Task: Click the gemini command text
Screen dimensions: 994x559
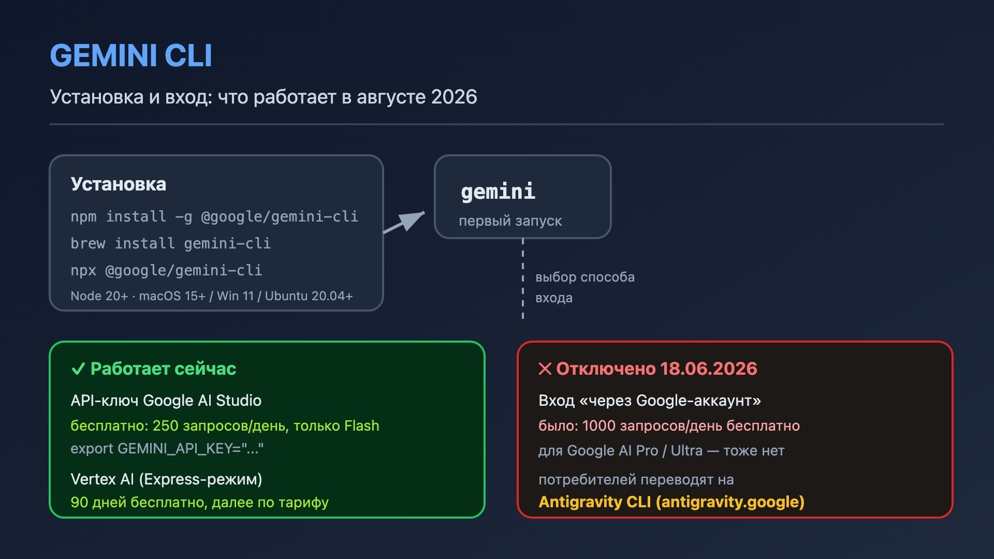Action: [x=498, y=192]
